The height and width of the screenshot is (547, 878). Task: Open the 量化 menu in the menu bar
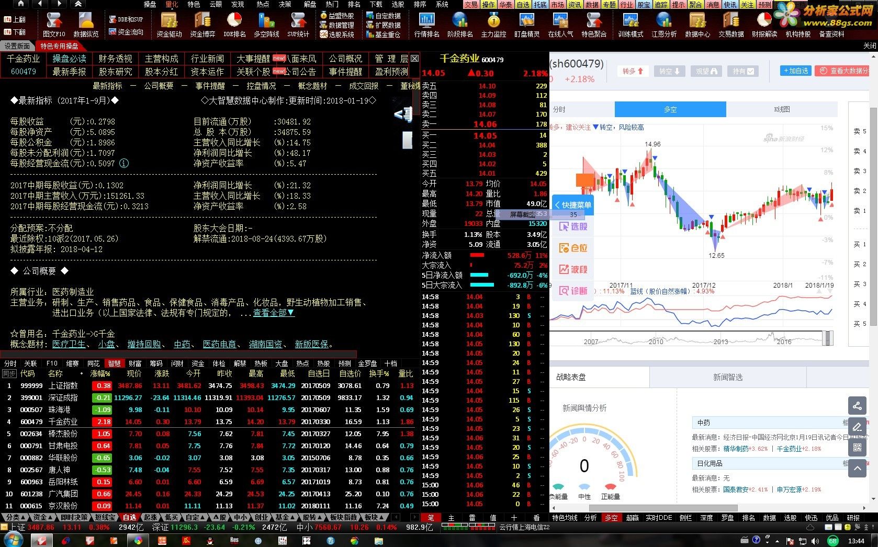pos(172,4)
